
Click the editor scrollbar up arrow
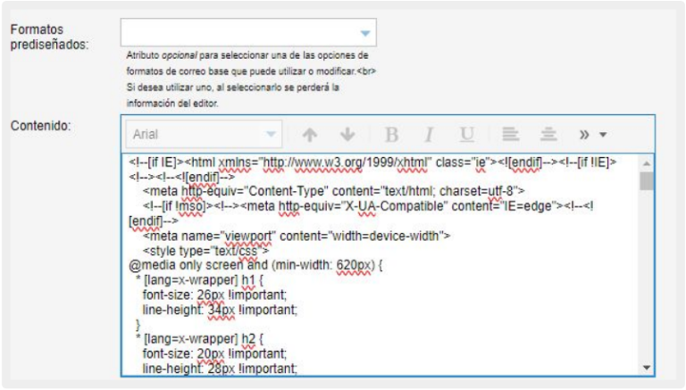647,161
